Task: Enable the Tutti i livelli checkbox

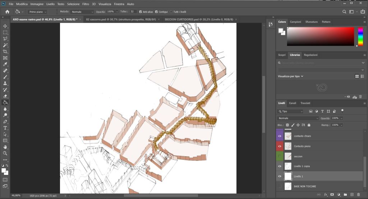Action: (x=171, y=12)
